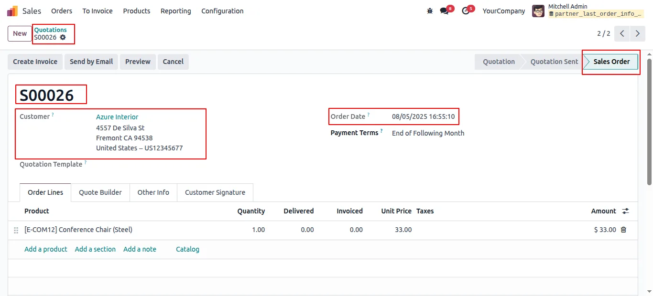Click the 2 / 2 pager counter

click(604, 33)
